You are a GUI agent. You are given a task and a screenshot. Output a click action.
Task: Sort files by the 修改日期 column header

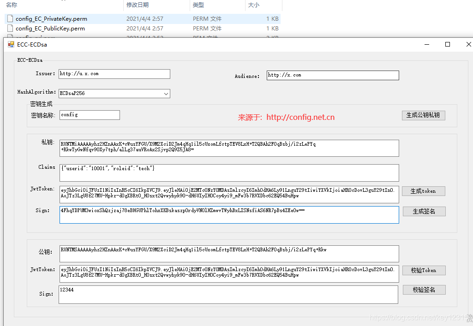[x=136, y=6]
